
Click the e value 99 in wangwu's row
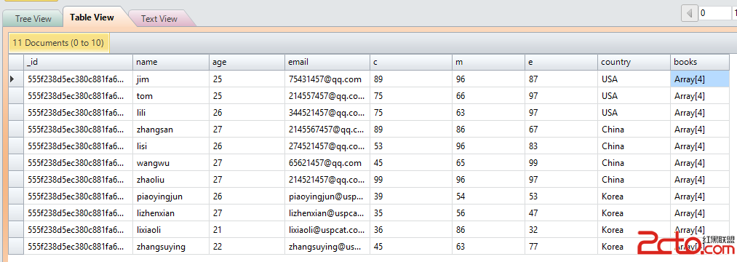(x=562, y=163)
